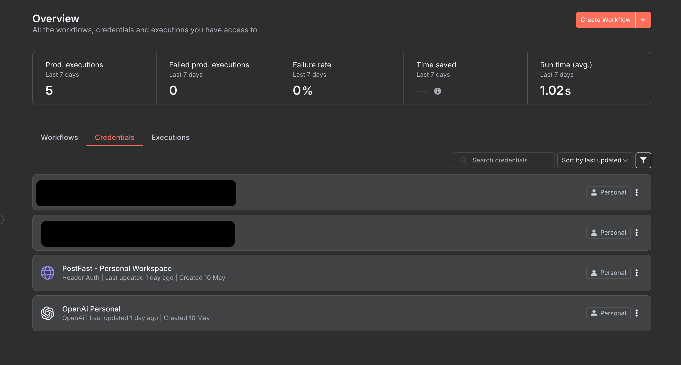Open three-dot menu of first redacted credential
The height and width of the screenshot is (365, 681).
637,192
